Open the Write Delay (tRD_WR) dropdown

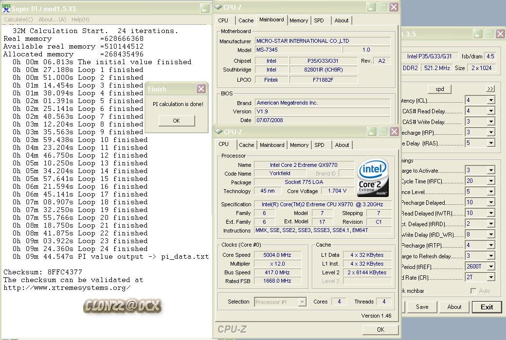click(491, 234)
